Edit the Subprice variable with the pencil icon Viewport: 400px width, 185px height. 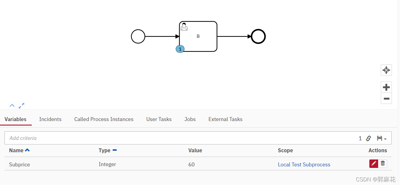tap(374, 163)
